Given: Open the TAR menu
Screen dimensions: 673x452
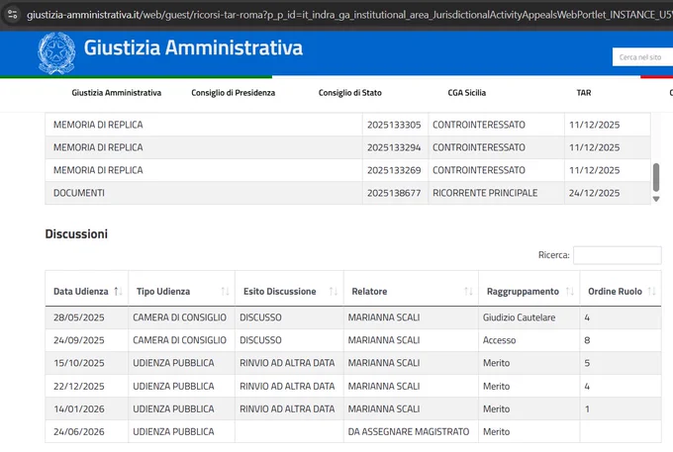Looking at the screenshot, I should 584,93.
